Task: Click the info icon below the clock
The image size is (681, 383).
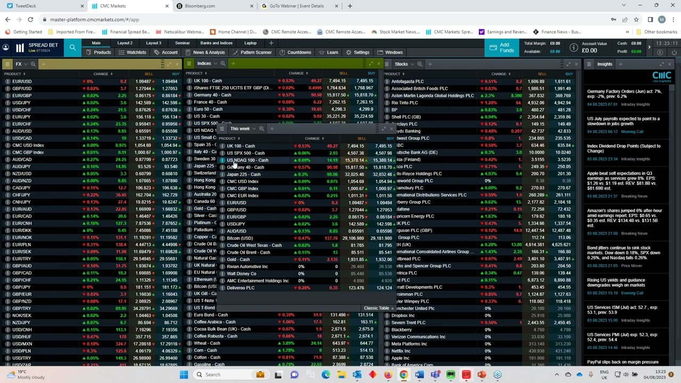Action: coord(660,52)
